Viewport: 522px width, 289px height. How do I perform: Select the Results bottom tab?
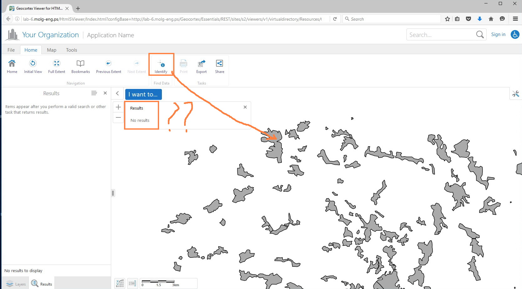click(x=42, y=284)
